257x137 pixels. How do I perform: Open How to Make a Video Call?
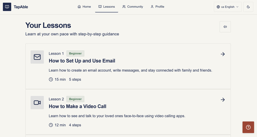click(77, 106)
